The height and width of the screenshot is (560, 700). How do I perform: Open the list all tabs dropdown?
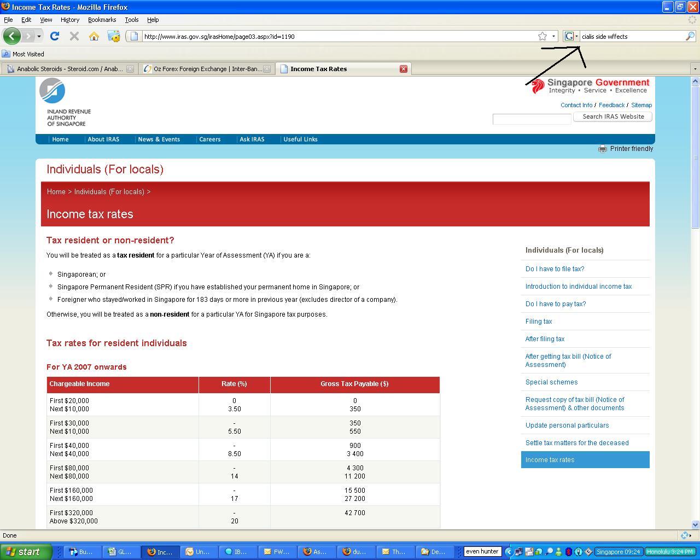click(x=695, y=69)
